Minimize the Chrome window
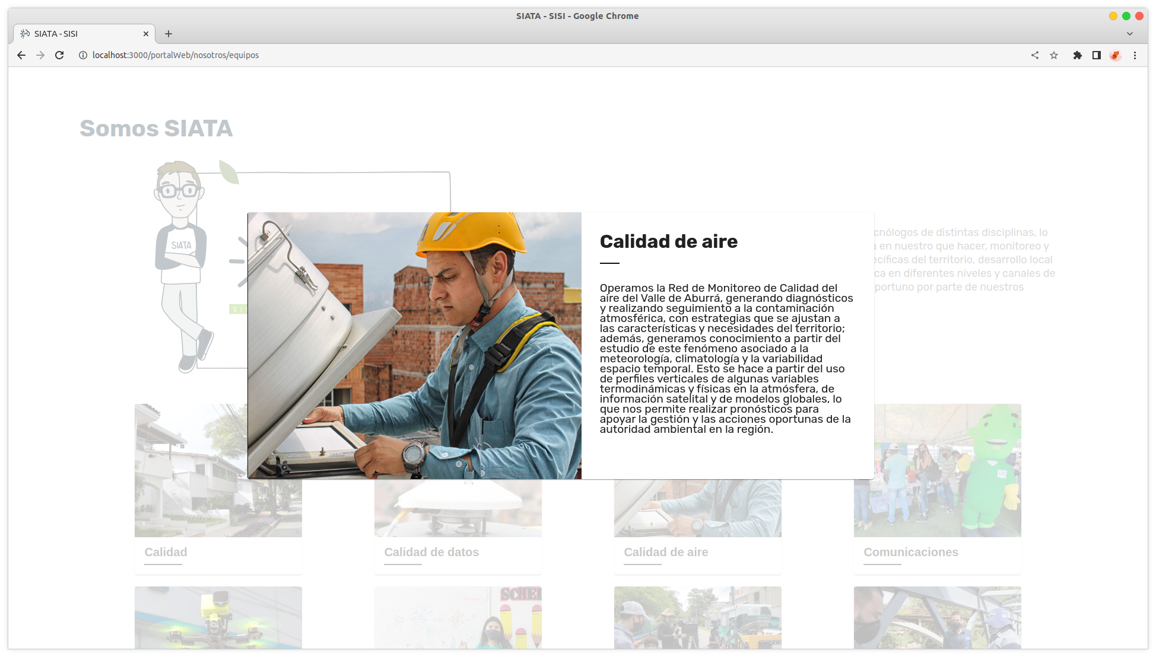 coord(1113,16)
